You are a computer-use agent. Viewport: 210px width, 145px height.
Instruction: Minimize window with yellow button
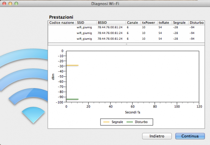[x=10, y=3]
